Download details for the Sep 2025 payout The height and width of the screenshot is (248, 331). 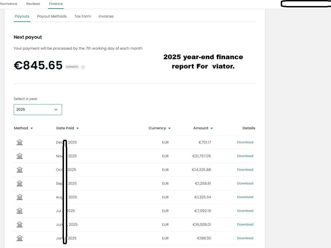tap(245, 183)
